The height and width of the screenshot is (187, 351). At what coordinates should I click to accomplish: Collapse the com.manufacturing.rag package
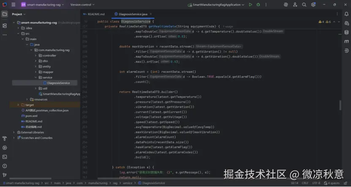pos(31,50)
